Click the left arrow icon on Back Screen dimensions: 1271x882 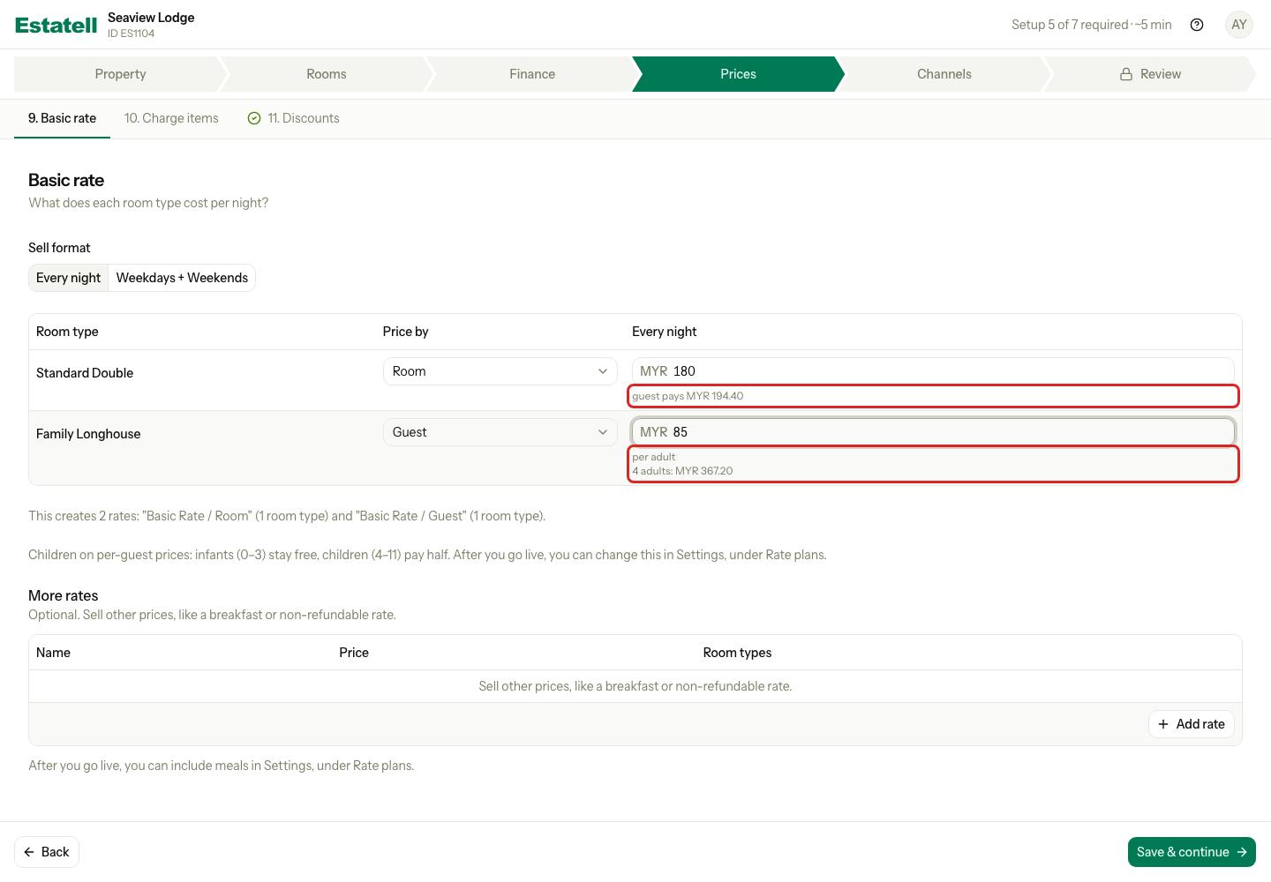pyautogui.click(x=29, y=852)
